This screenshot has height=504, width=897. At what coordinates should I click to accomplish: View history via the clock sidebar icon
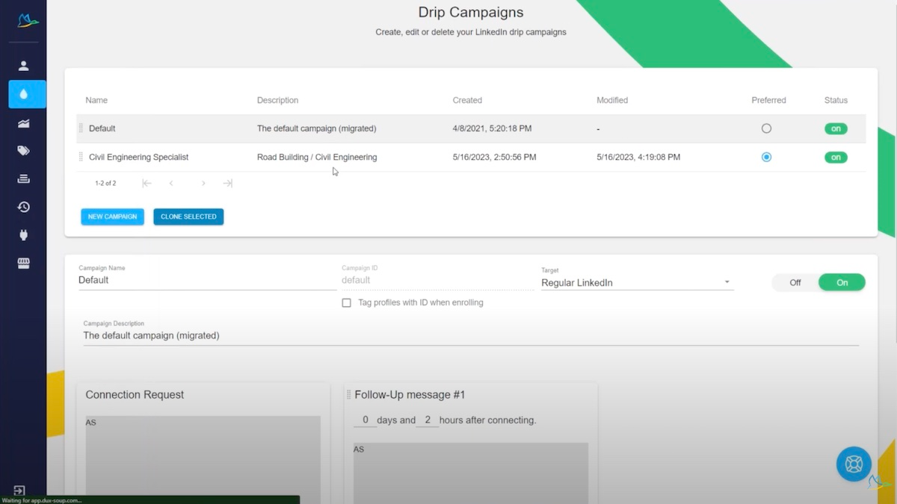(24, 207)
